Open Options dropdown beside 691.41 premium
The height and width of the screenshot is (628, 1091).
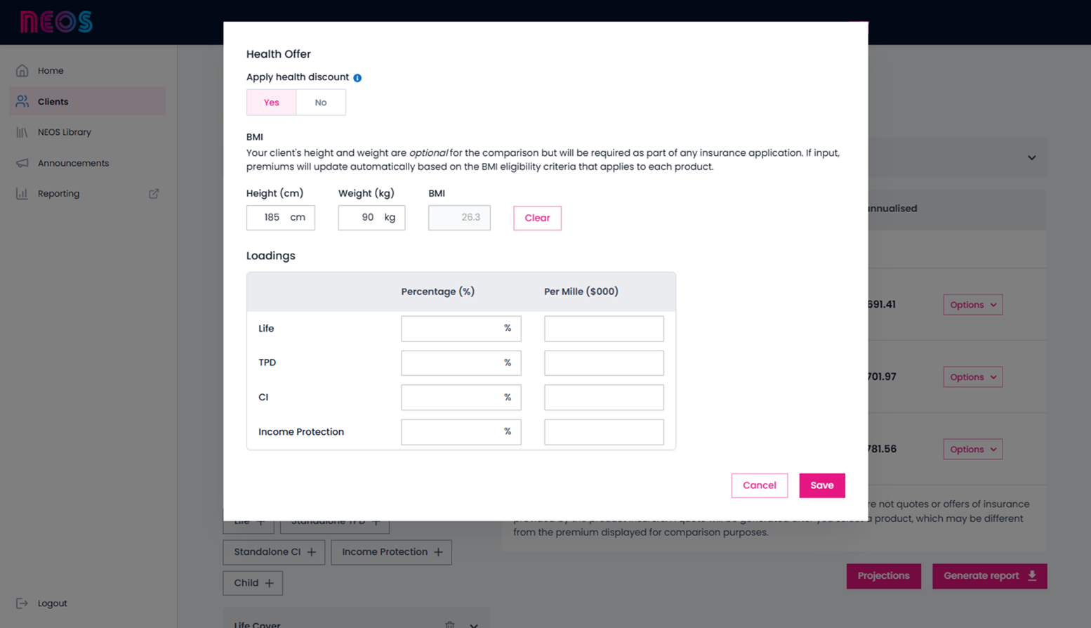pos(972,305)
